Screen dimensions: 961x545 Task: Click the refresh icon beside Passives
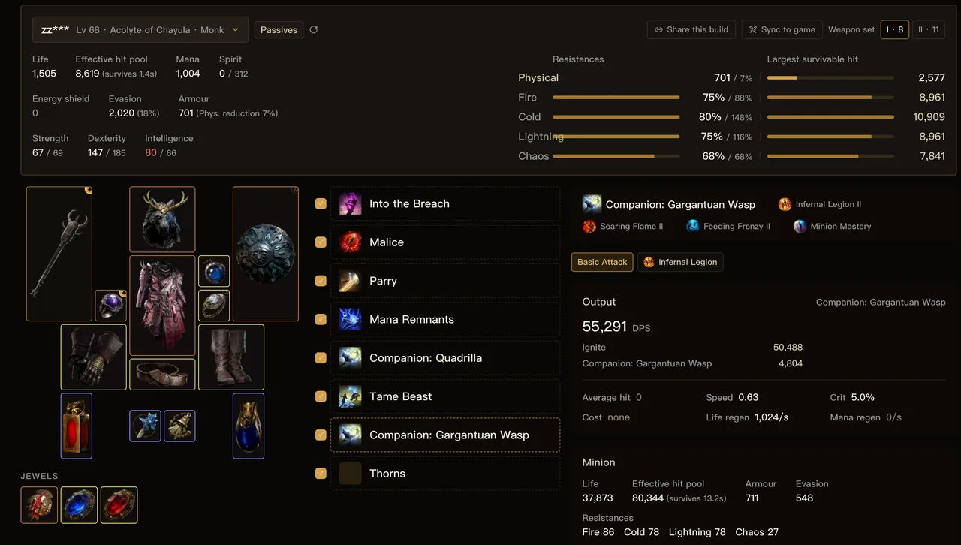(314, 30)
